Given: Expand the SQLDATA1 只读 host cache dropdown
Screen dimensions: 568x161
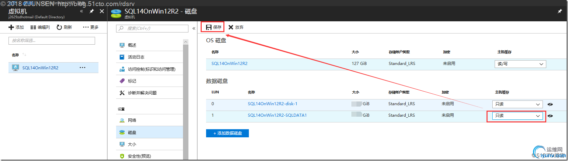Looking at the screenshot, I should click(517, 116).
